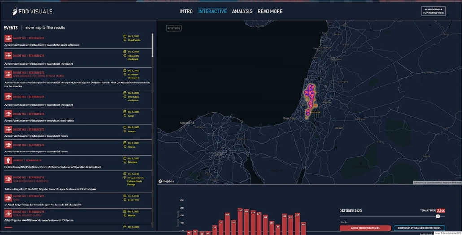This screenshot has width=462, height=235.
Task: Open Methodology & Map Instructions
Action: (x=433, y=11)
